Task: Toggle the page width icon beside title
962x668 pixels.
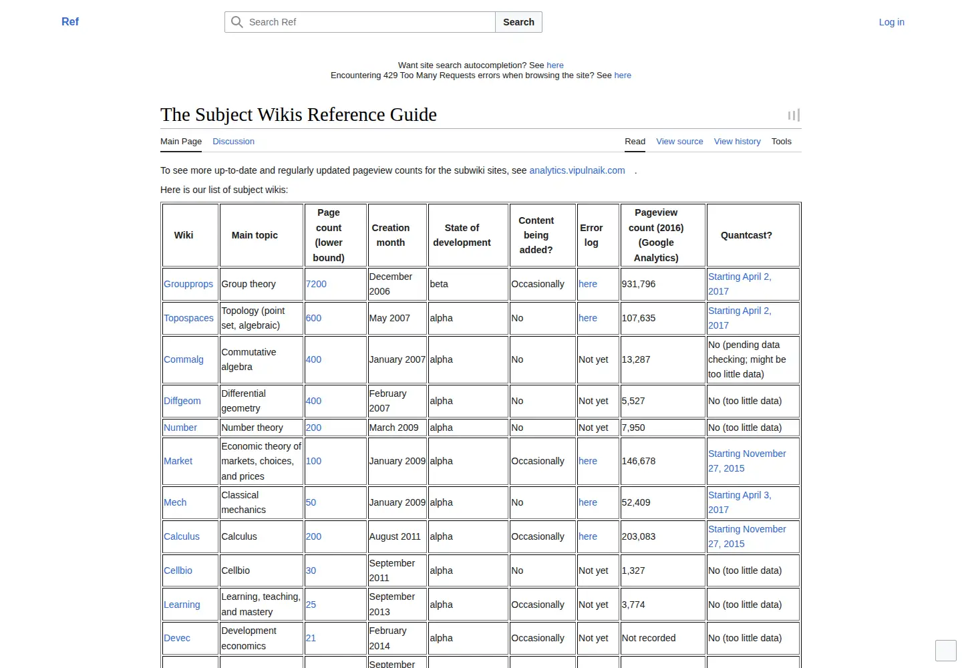Action: pos(794,115)
